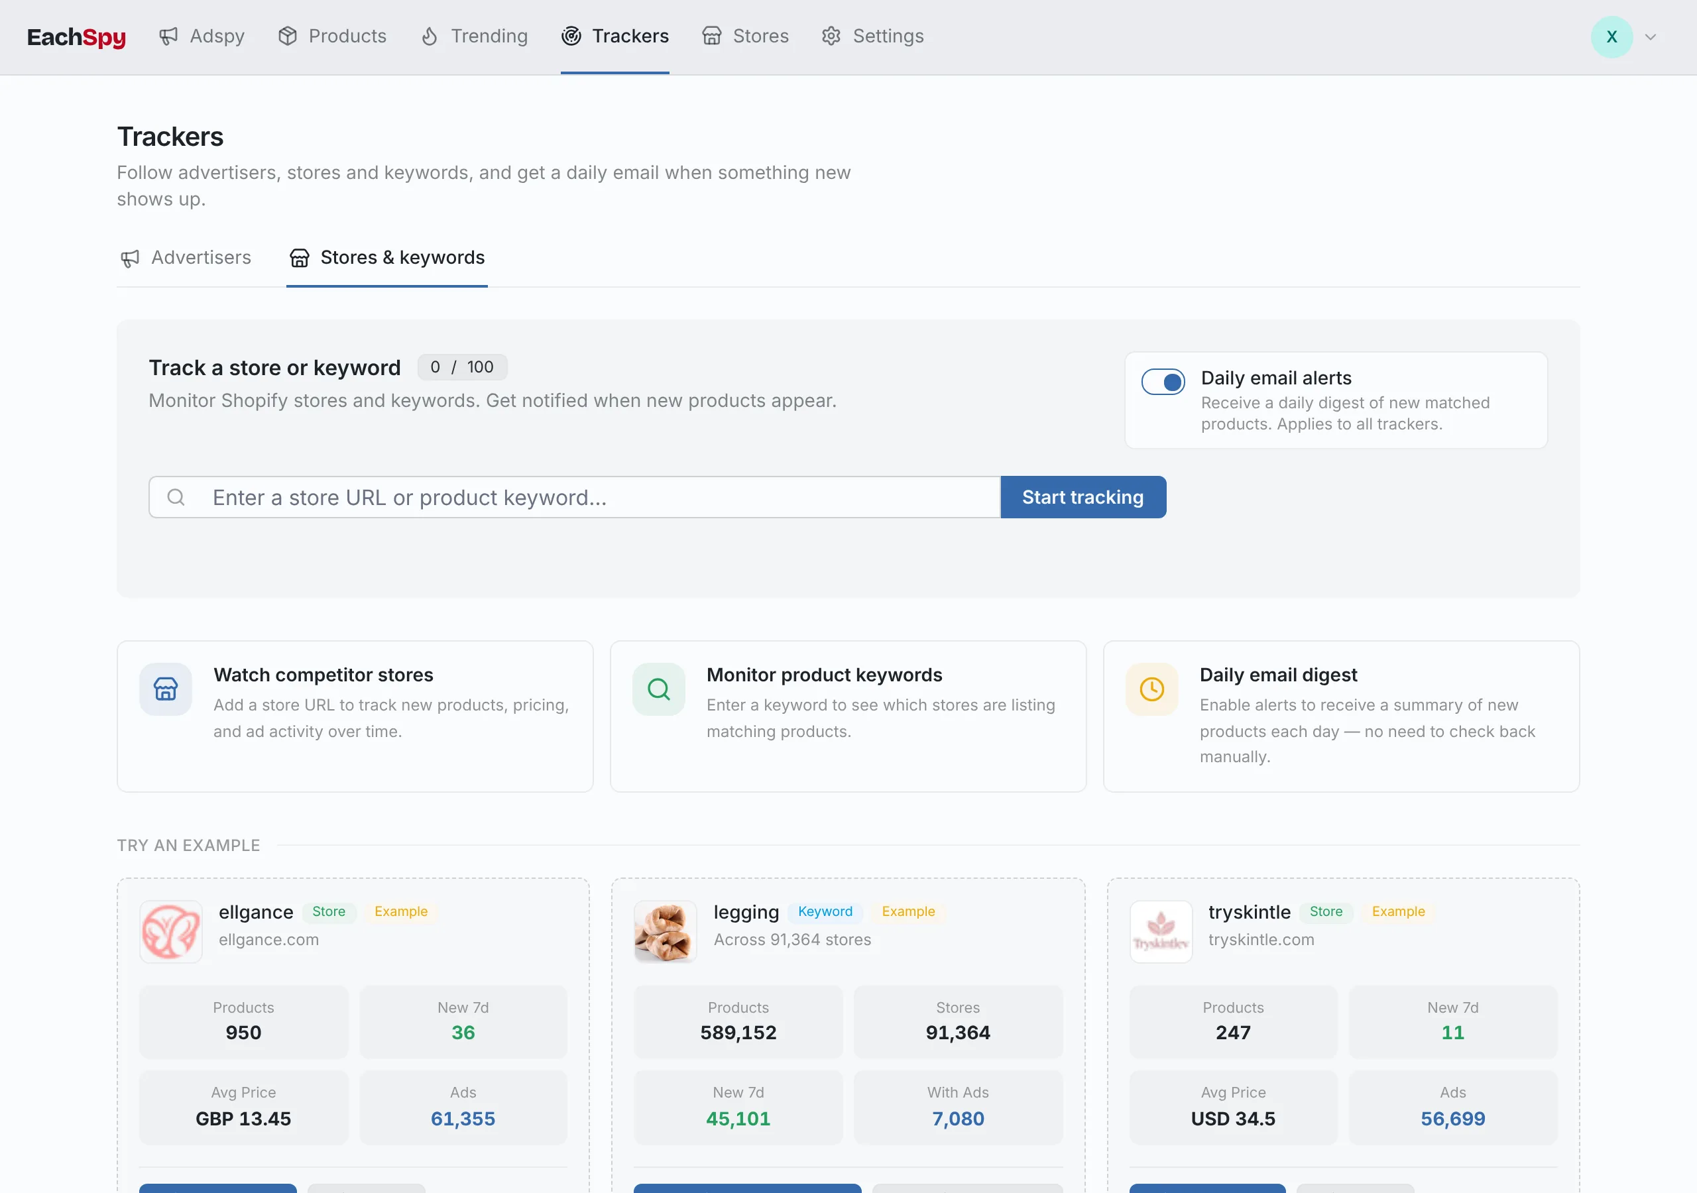Open the Trending menu item
The width and height of the screenshot is (1697, 1193).
[474, 36]
